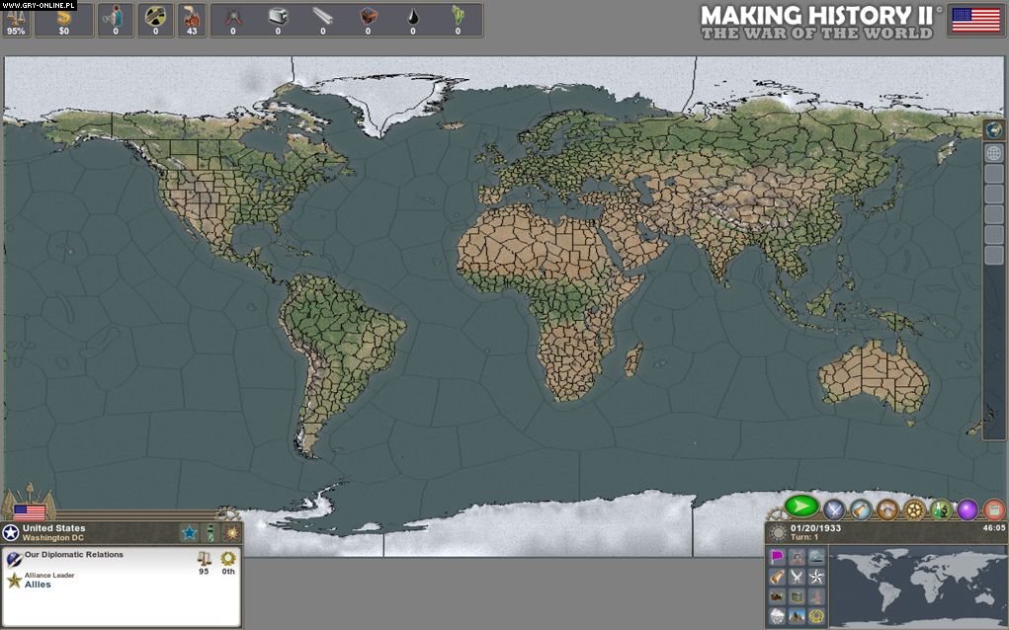
Task: Click the gold star Alliance Leader icon
Action: pos(14,581)
